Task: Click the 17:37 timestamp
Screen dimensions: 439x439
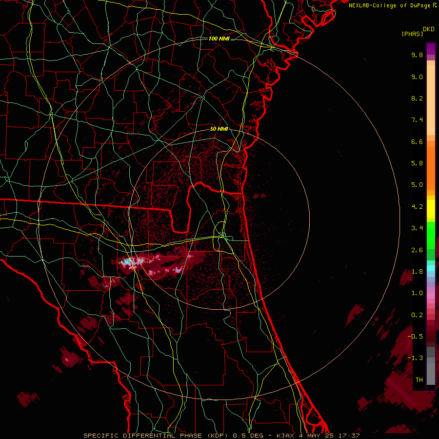Action: pyautogui.click(x=349, y=436)
